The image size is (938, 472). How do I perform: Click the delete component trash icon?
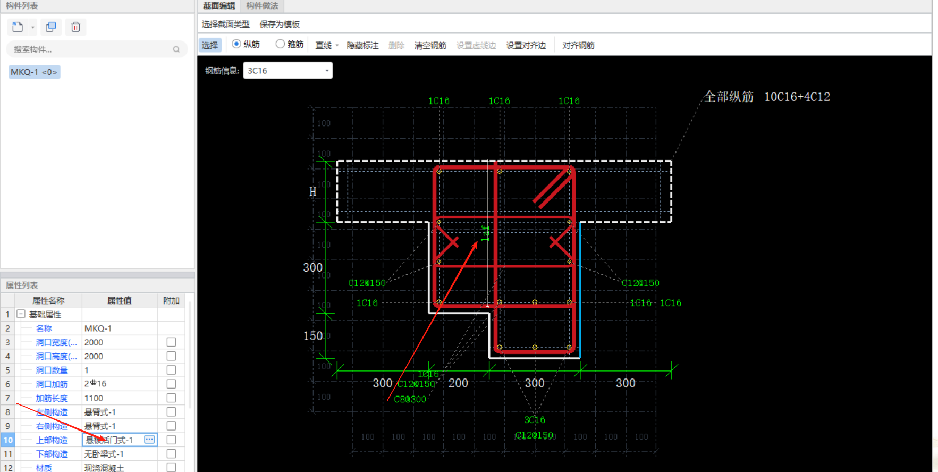[75, 27]
